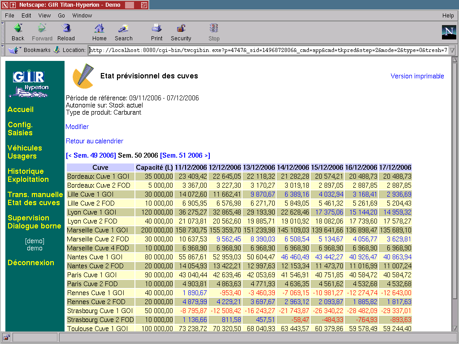459x344 pixels.
Task: Click Marseille Cuve 1 GOI capacity 200 000,00
Action: [157, 230]
